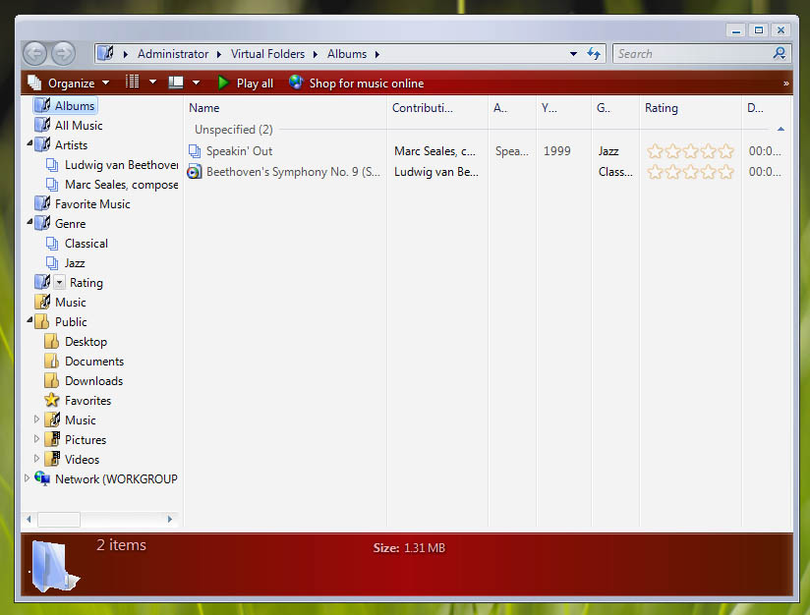
Task: Click the sidebar horizontal scrollbar thumb
Action: 59,519
